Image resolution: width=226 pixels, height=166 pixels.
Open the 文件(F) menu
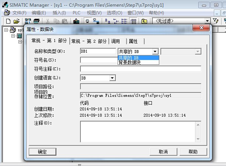click(x=19, y=13)
